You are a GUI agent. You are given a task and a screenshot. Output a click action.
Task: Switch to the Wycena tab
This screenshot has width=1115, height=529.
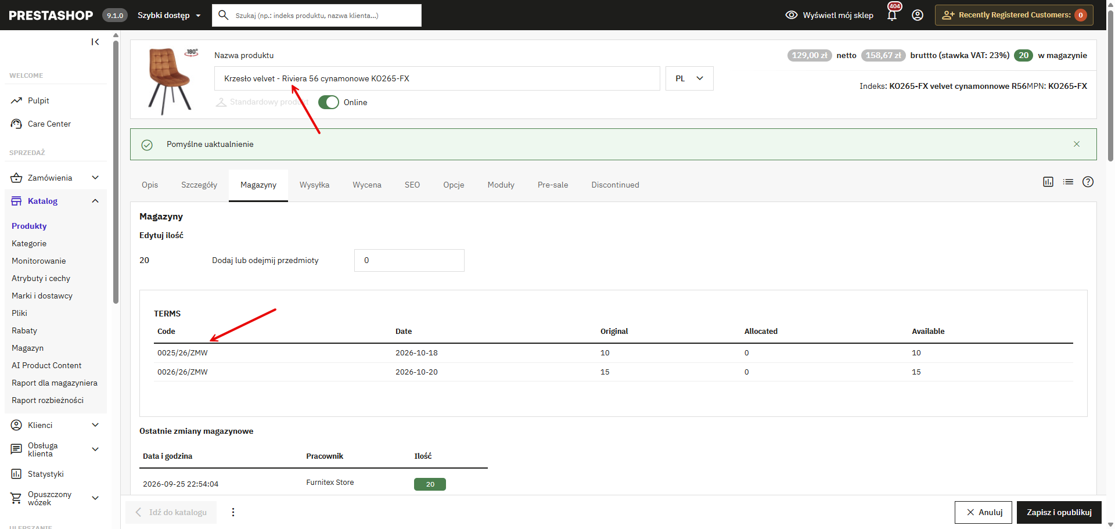click(x=367, y=185)
